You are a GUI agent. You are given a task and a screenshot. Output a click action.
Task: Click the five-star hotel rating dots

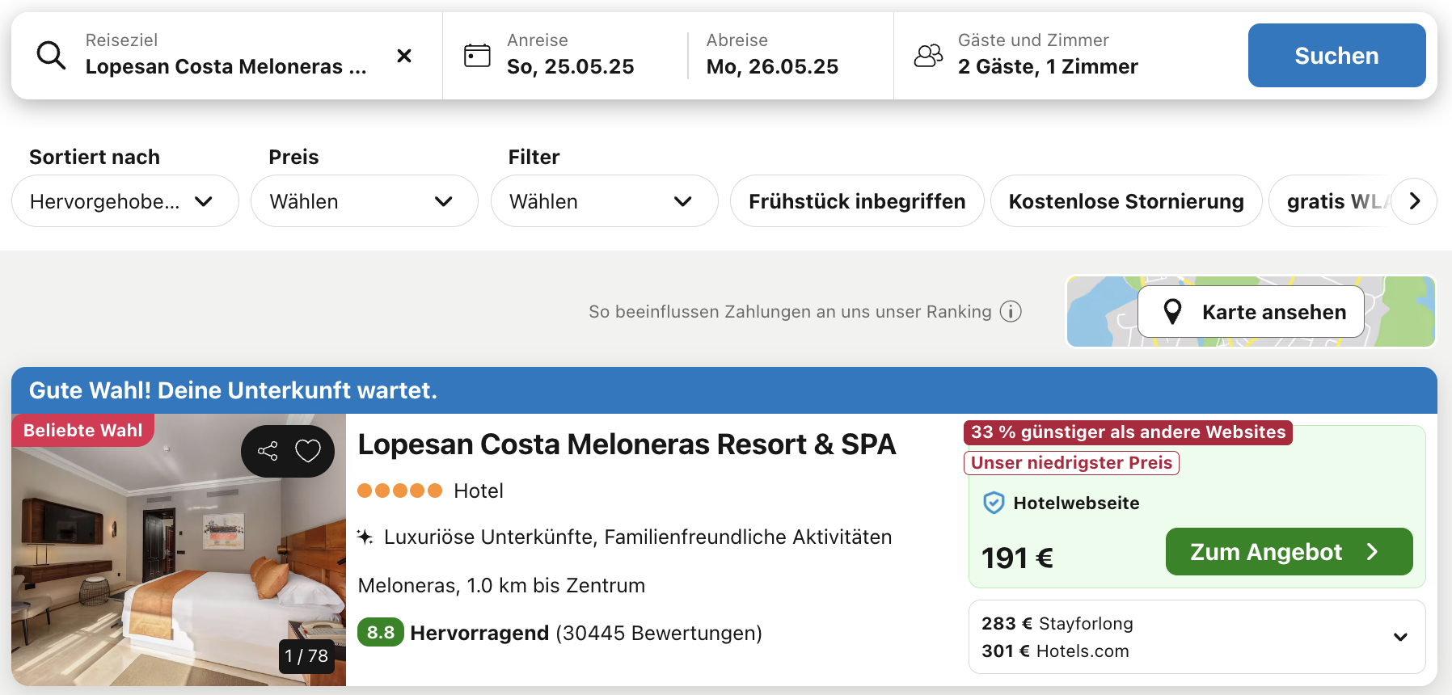tap(399, 491)
